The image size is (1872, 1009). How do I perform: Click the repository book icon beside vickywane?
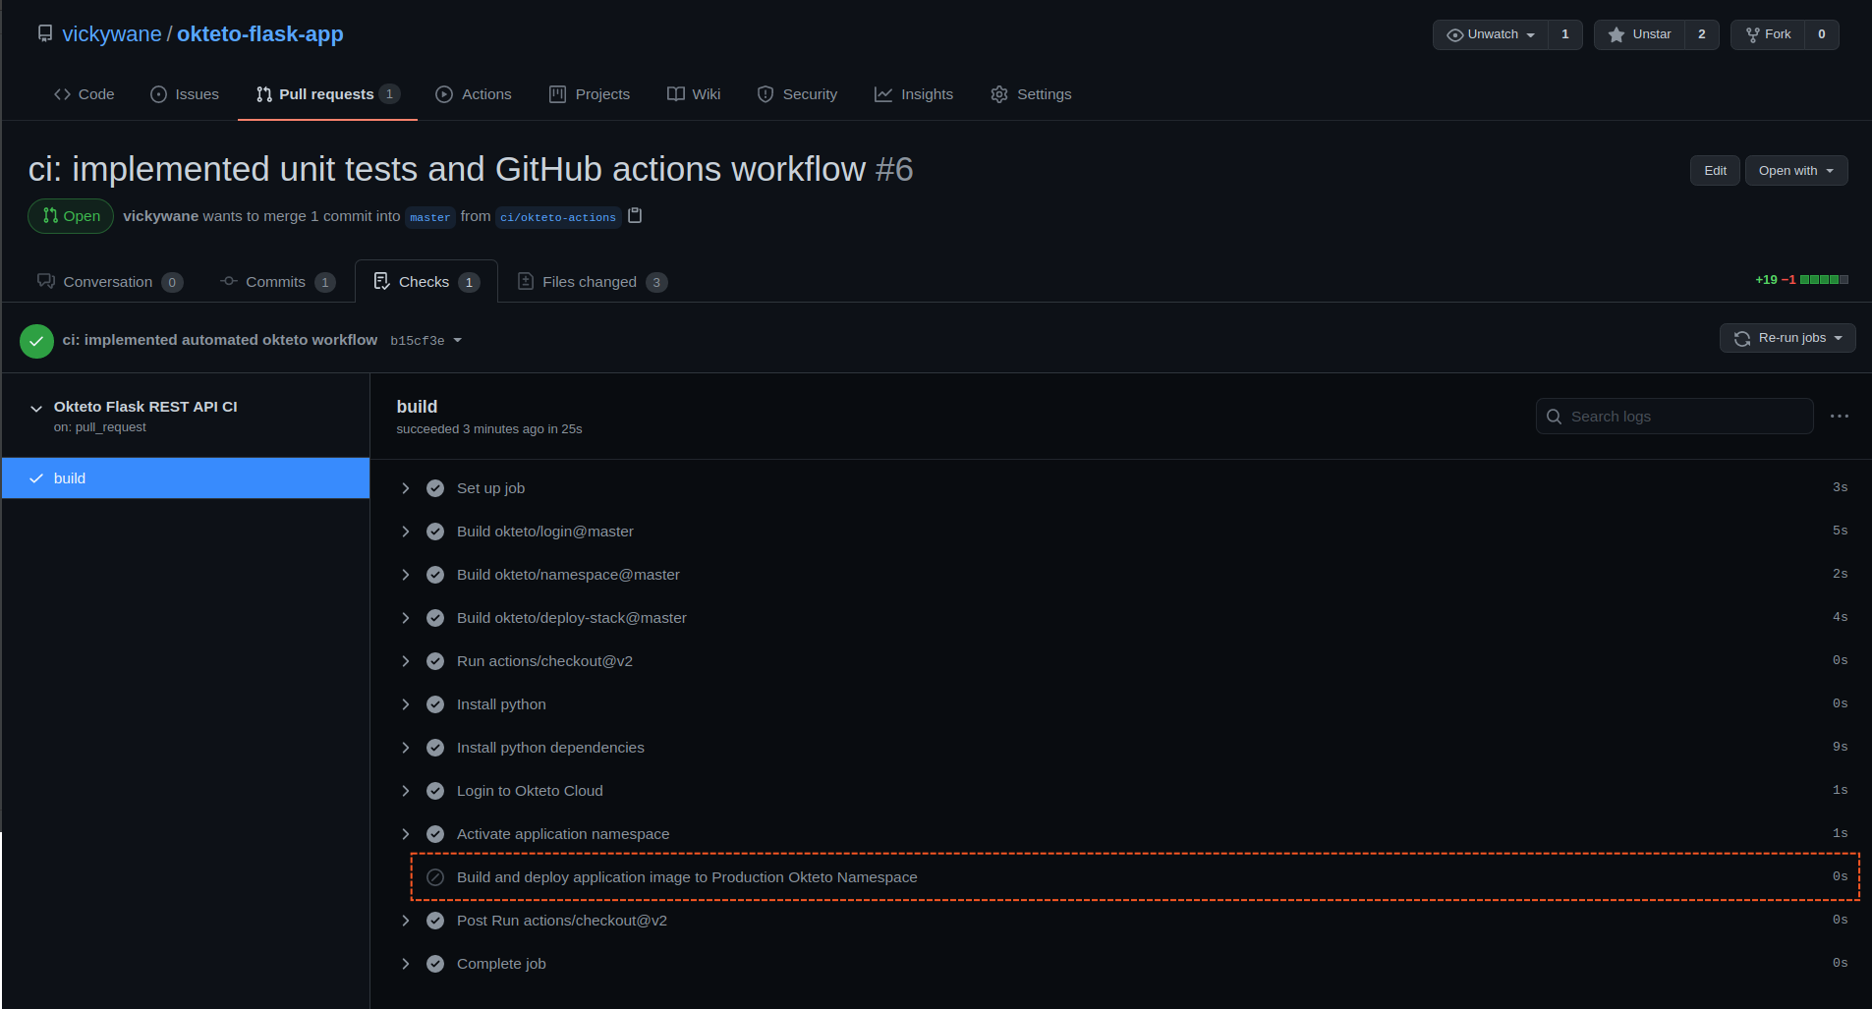point(45,33)
